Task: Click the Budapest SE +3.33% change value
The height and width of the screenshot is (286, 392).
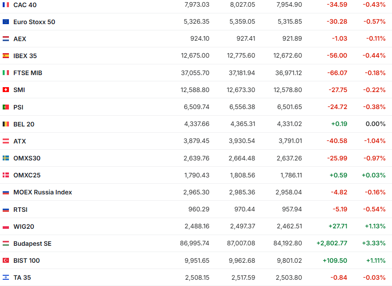Action: pyautogui.click(x=375, y=244)
